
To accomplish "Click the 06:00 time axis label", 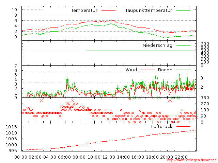I will [64, 157].
